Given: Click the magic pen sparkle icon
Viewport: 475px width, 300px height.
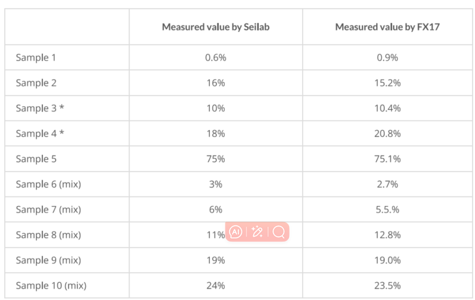Looking at the screenshot, I should point(258,232).
